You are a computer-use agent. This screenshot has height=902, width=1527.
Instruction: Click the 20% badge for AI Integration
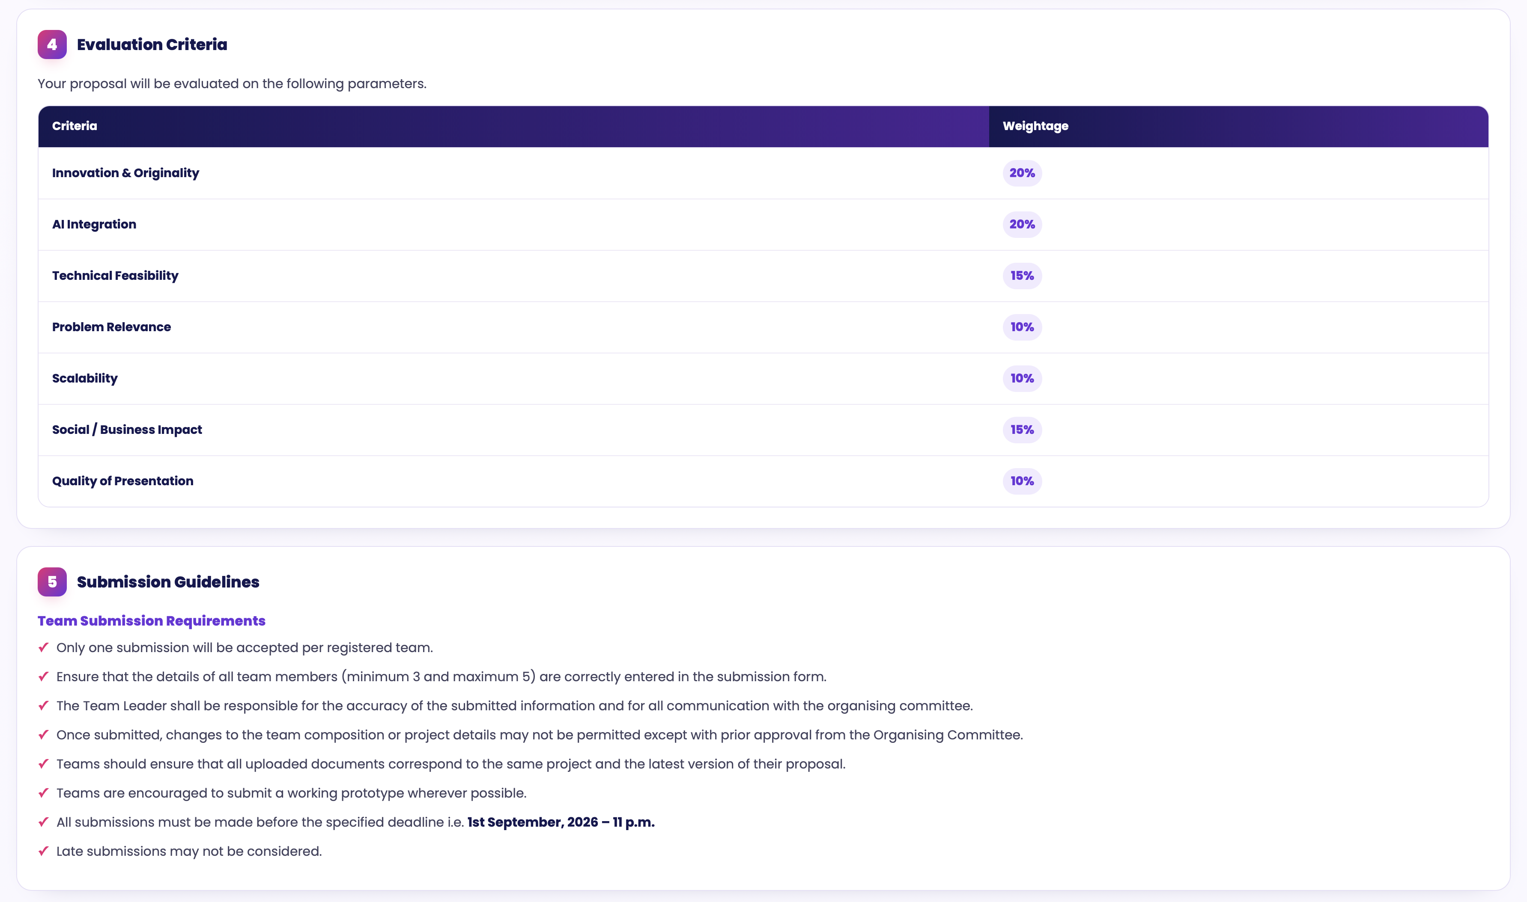click(x=1022, y=224)
